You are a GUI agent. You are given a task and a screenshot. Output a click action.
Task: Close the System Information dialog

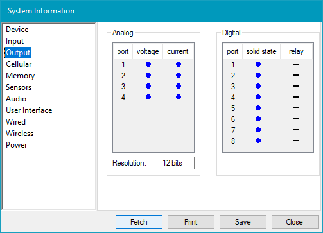(x=295, y=222)
